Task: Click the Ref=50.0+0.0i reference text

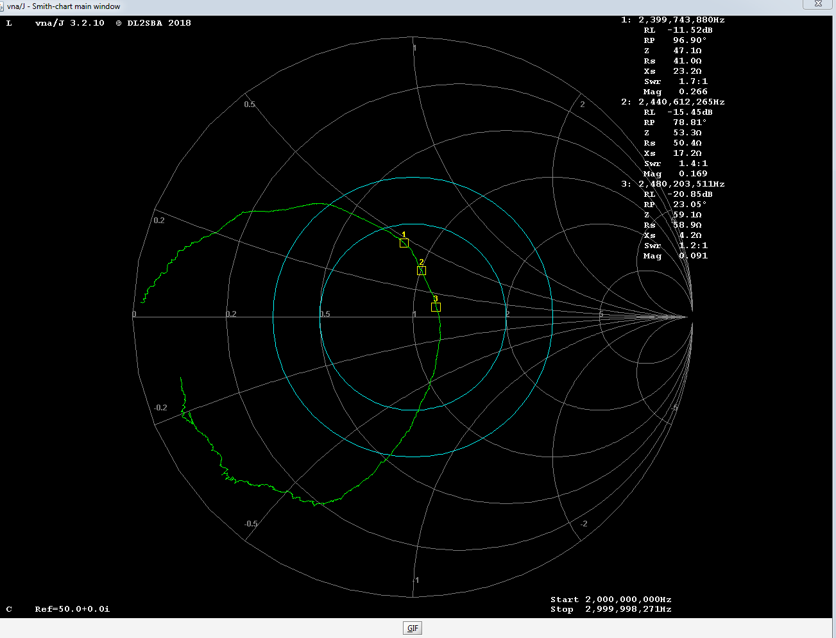Action: click(72, 609)
